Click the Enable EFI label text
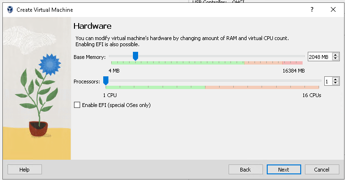 (x=116, y=105)
